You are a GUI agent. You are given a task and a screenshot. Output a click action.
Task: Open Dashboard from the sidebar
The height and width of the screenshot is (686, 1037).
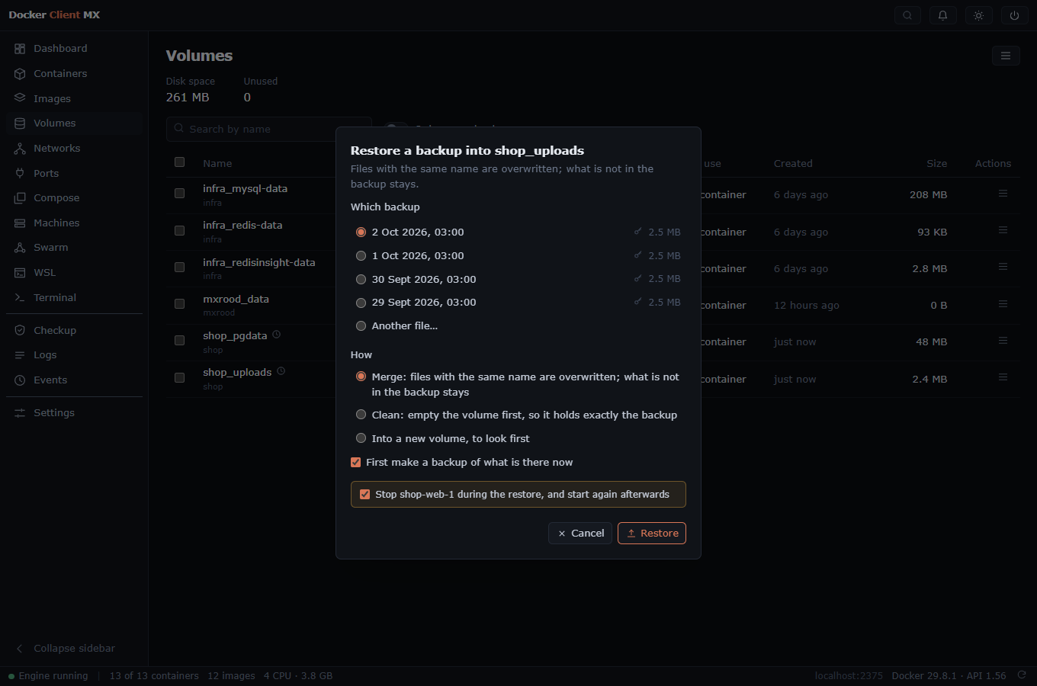point(74,49)
